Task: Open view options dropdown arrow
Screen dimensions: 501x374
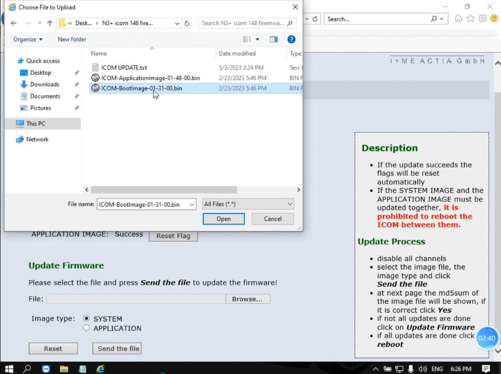Action: point(257,39)
